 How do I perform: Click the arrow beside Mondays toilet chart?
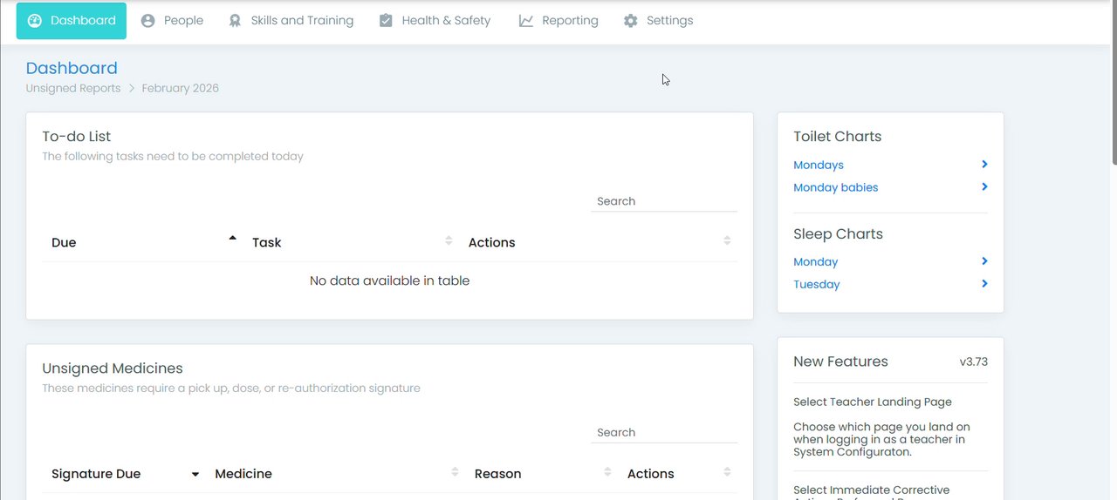point(984,165)
